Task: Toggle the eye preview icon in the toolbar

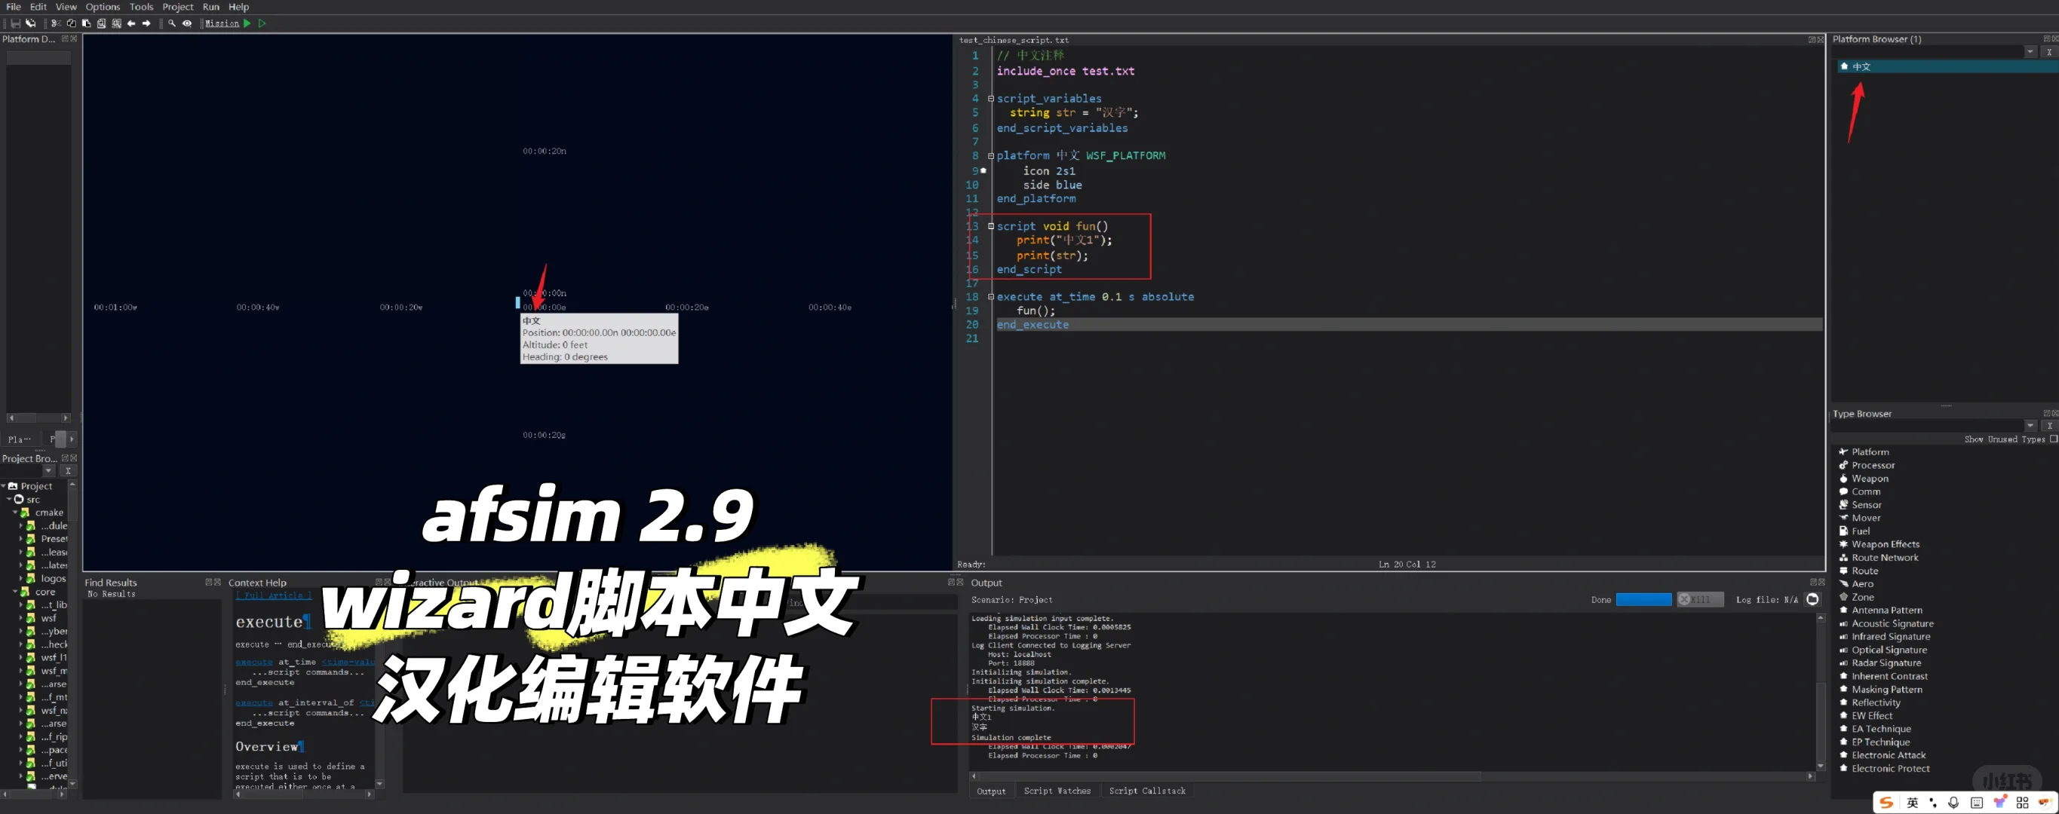Action: coord(187,23)
